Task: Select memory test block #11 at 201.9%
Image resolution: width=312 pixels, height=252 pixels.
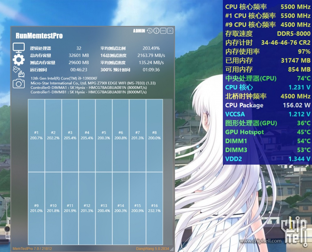Action: coord(70,208)
